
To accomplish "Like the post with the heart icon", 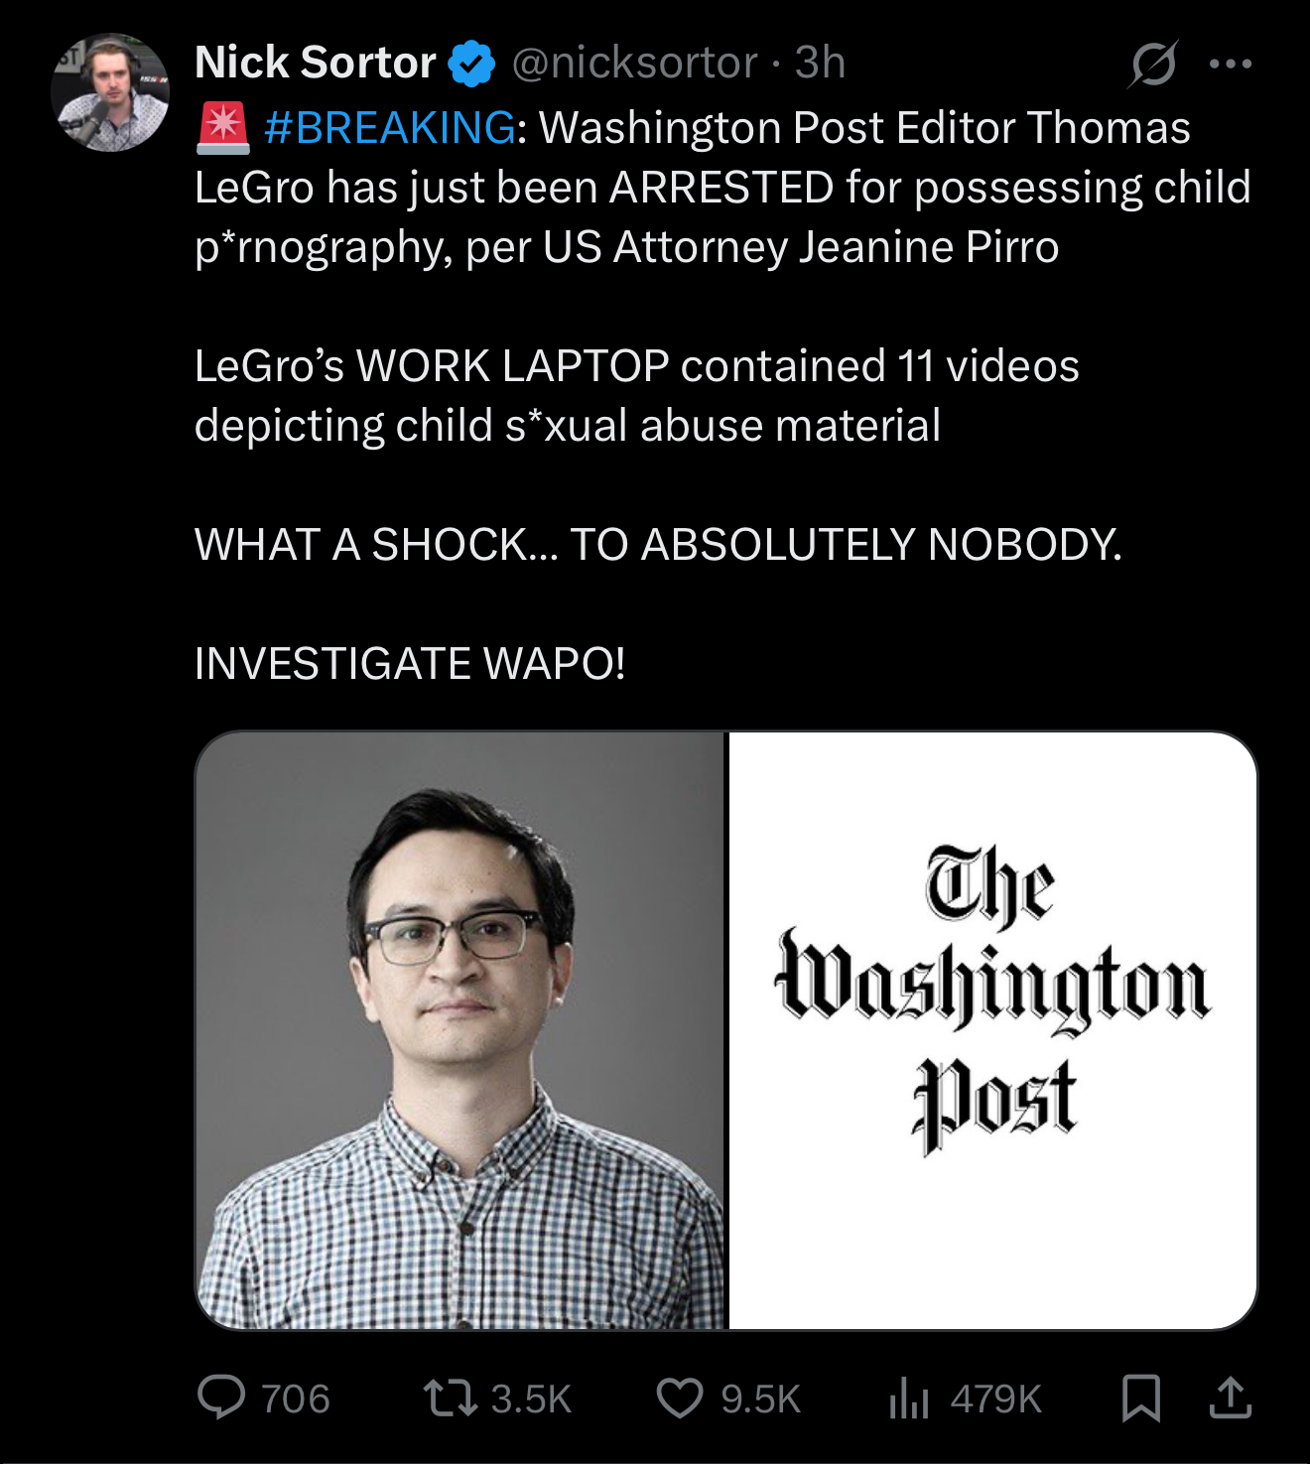I will [680, 1398].
